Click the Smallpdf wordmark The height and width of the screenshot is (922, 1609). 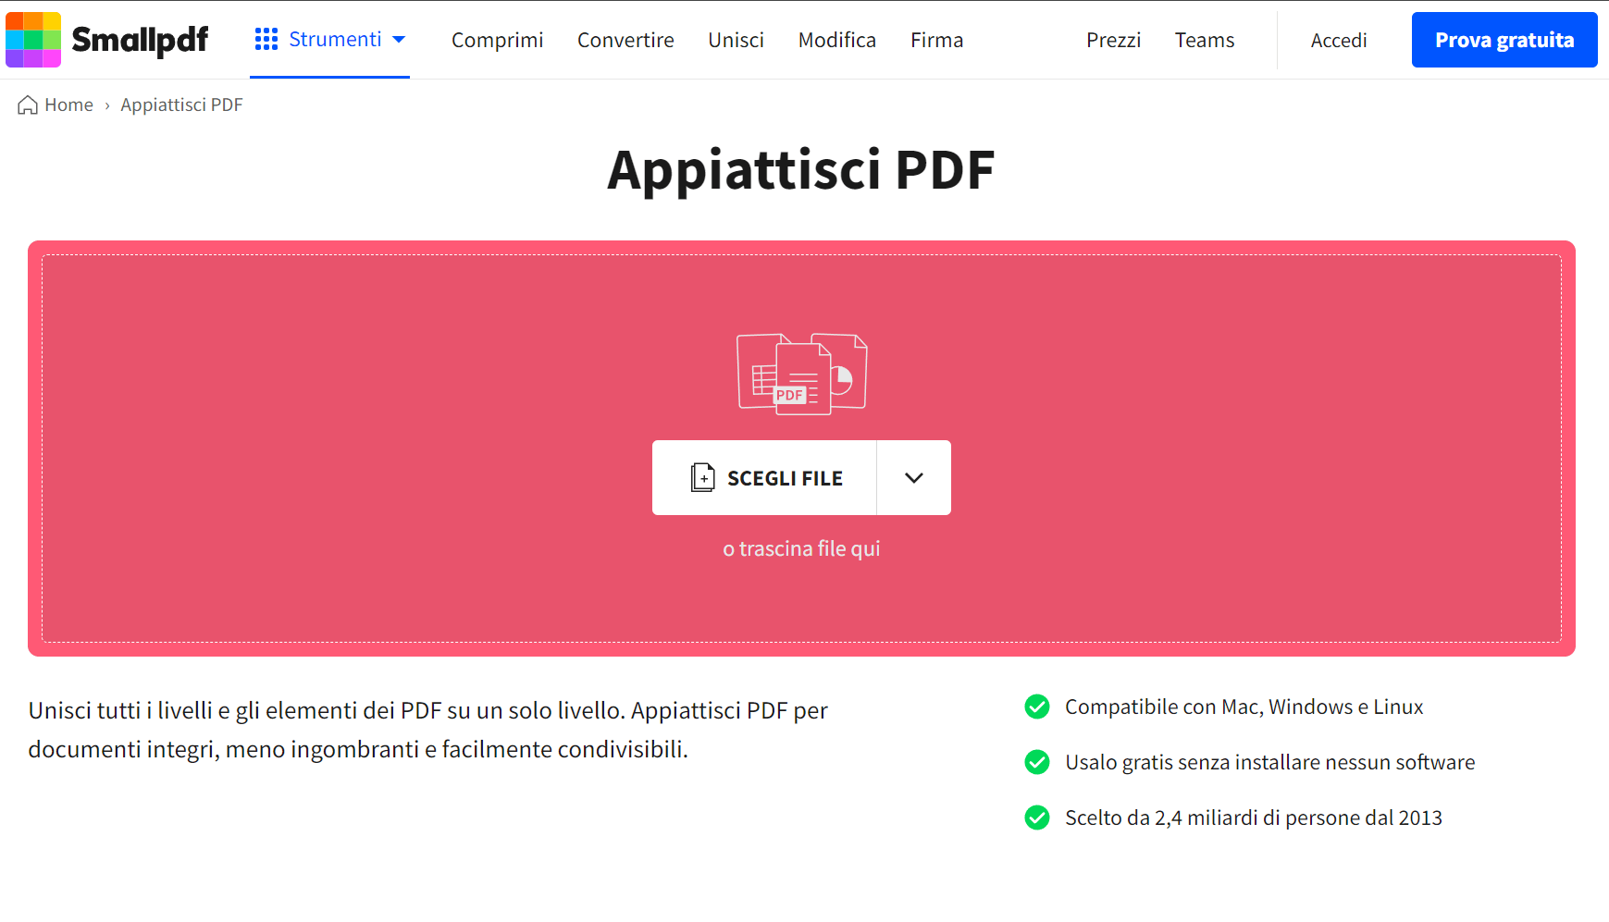tap(140, 41)
